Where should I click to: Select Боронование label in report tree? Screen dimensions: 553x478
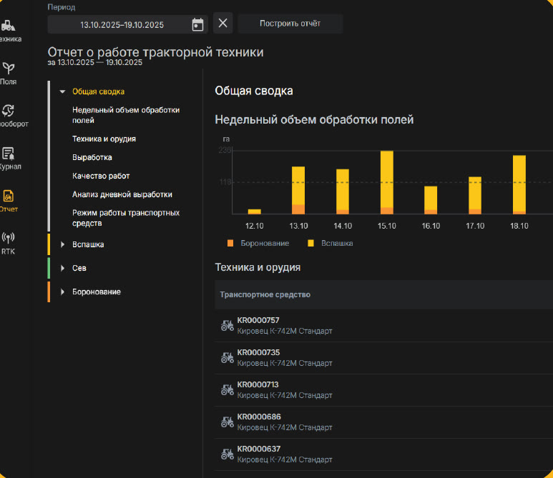pyautogui.click(x=97, y=292)
